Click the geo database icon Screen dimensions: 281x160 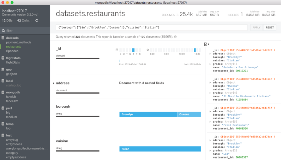pos(3,70)
